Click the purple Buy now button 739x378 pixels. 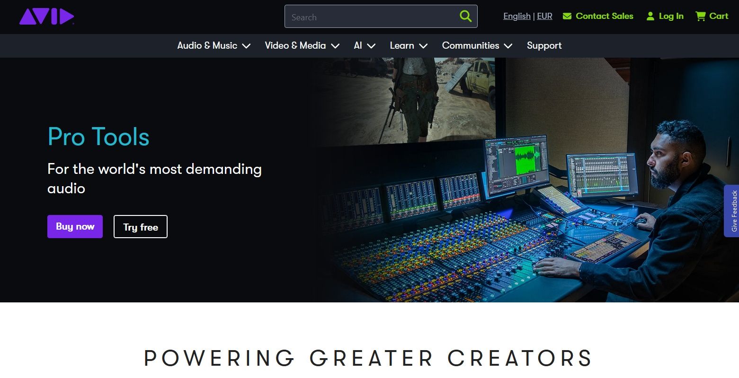[x=75, y=226]
